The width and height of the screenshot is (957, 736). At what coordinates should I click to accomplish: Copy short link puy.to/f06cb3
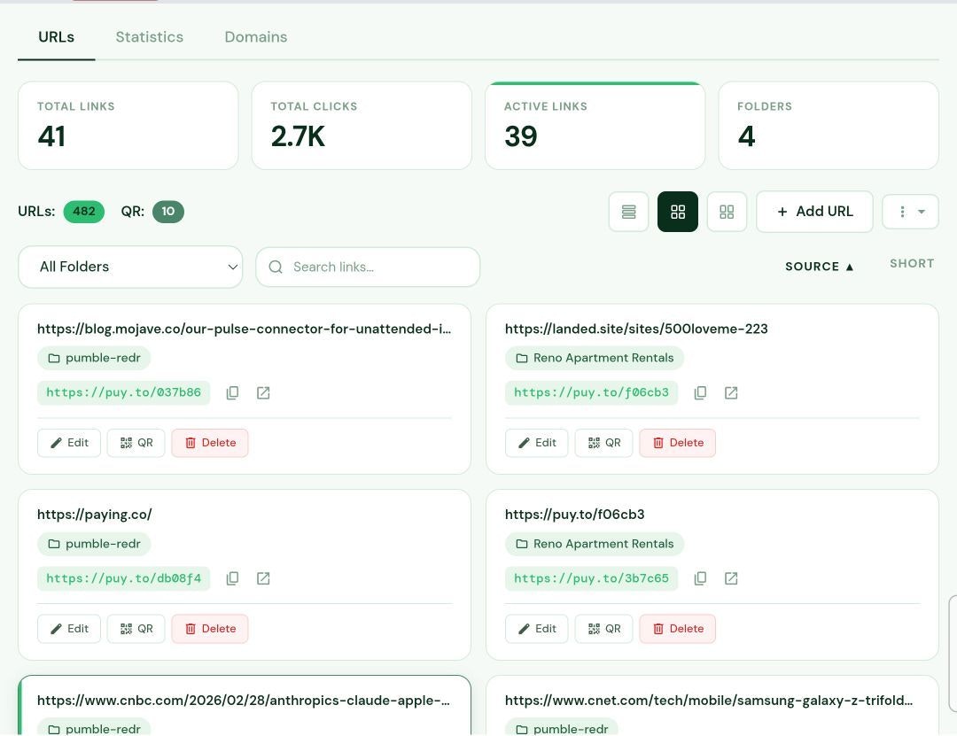pos(700,393)
